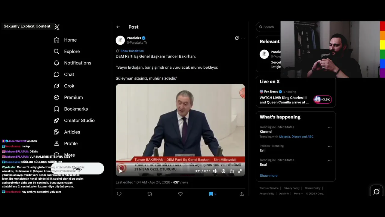Viewport: 385px width, 217px height.
Task: Open the post's three-dot more menu
Action: pos(243,38)
